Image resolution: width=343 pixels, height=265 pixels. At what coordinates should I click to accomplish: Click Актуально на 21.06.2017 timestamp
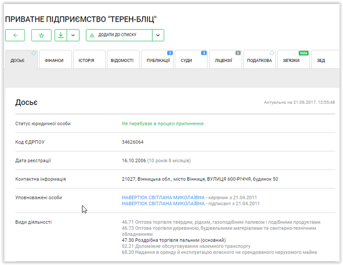click(299, 102)
